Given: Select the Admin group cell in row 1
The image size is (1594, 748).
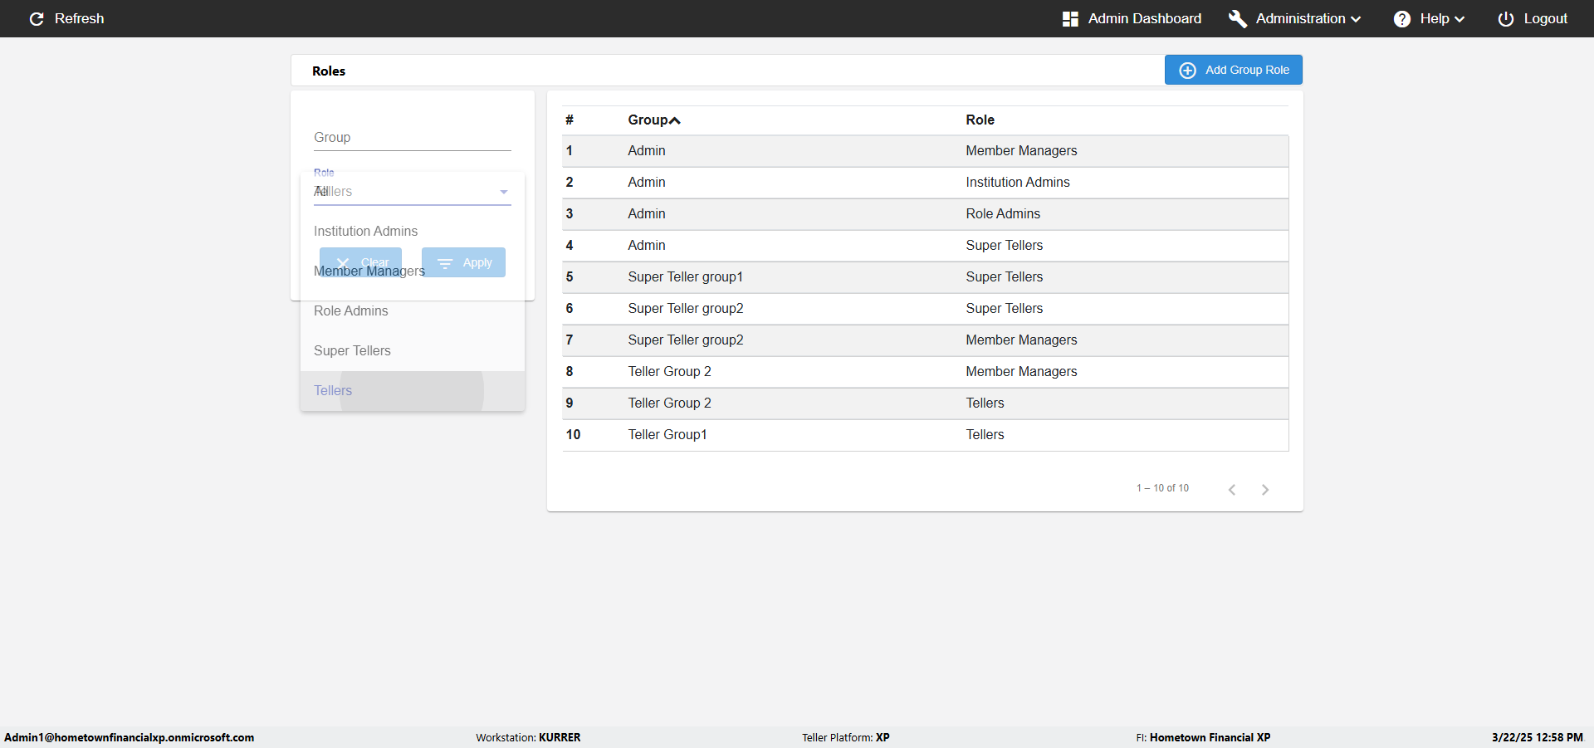Looking at the screenshot, I should click(647, 150).
